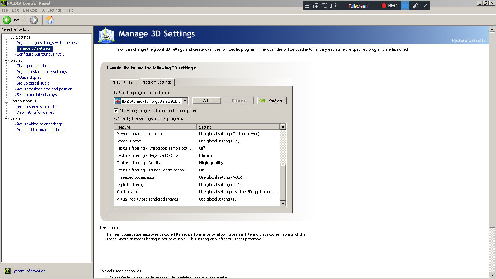496x279 pixels.
Task: Start recording with the REC button
Action: (389, 6)
